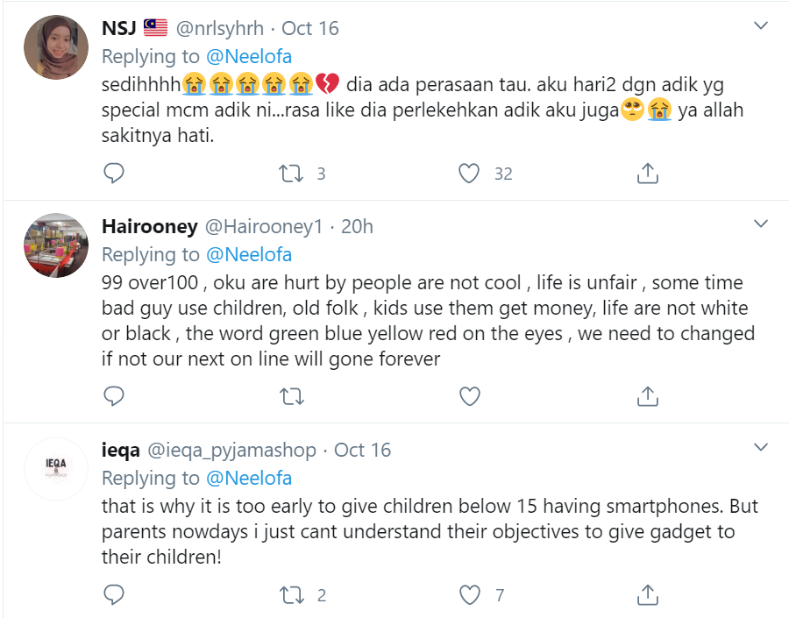This screenshot has width=789, height=618.
Task: Reply to ieqa's tweet
Action: (x=114, y=595)
